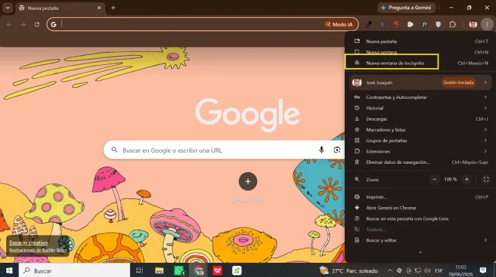The image size is (496, 277).
Task: Open Task View on the taskbar
Action: [139, 270]
